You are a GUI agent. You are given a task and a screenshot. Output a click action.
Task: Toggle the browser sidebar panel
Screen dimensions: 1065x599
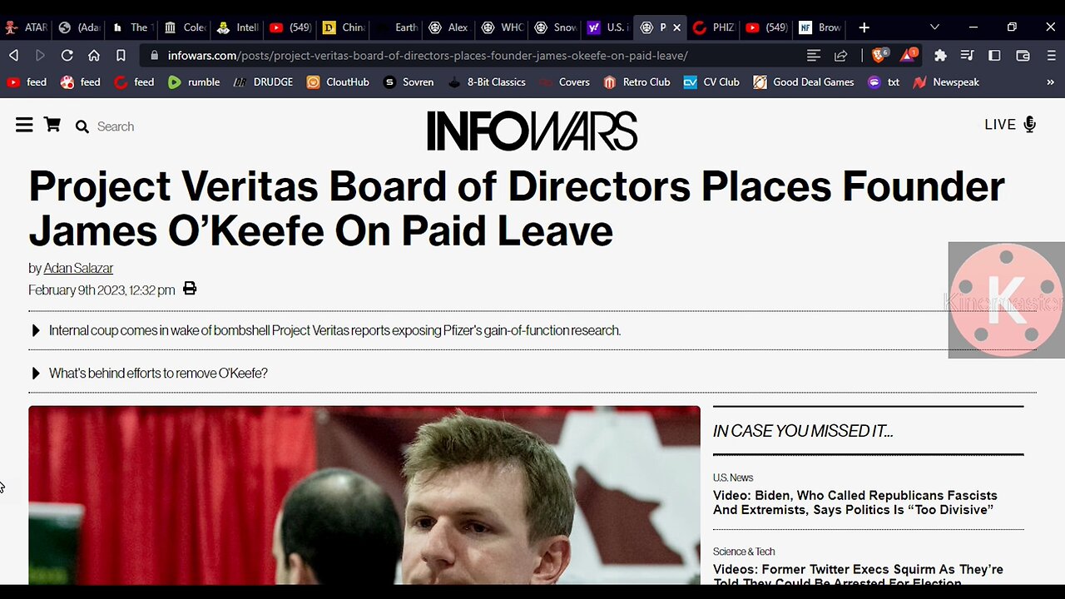994,56
